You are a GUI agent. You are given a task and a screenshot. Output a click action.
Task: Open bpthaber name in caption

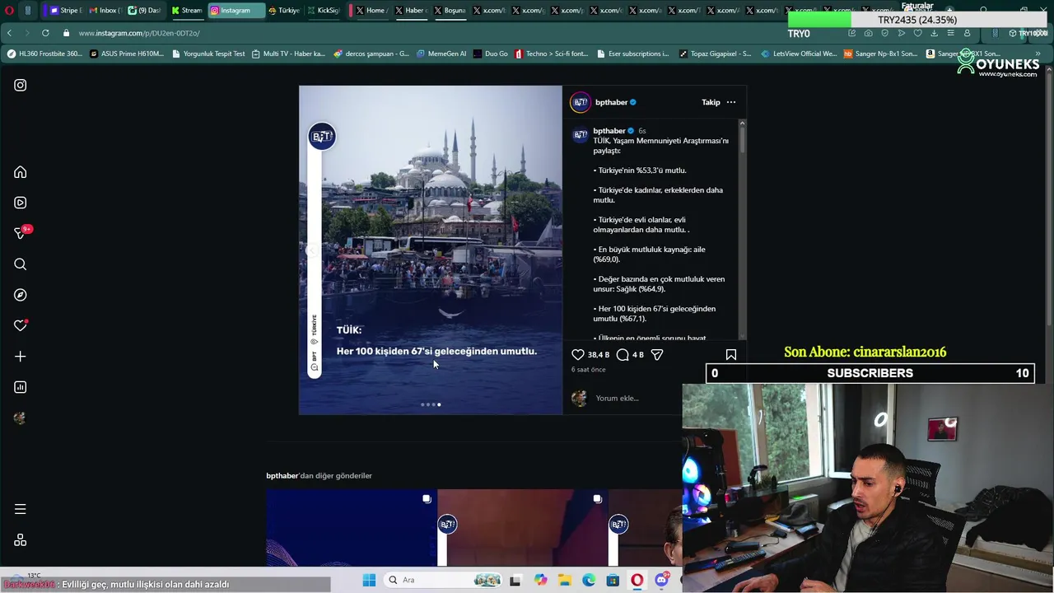point(609,131)
